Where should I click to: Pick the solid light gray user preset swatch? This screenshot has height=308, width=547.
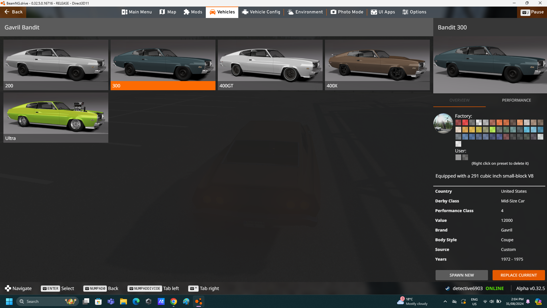(x=458, y=157)
